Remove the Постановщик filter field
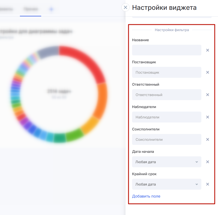The height and width of the screenshot is (215, 218). coord(207,73)
